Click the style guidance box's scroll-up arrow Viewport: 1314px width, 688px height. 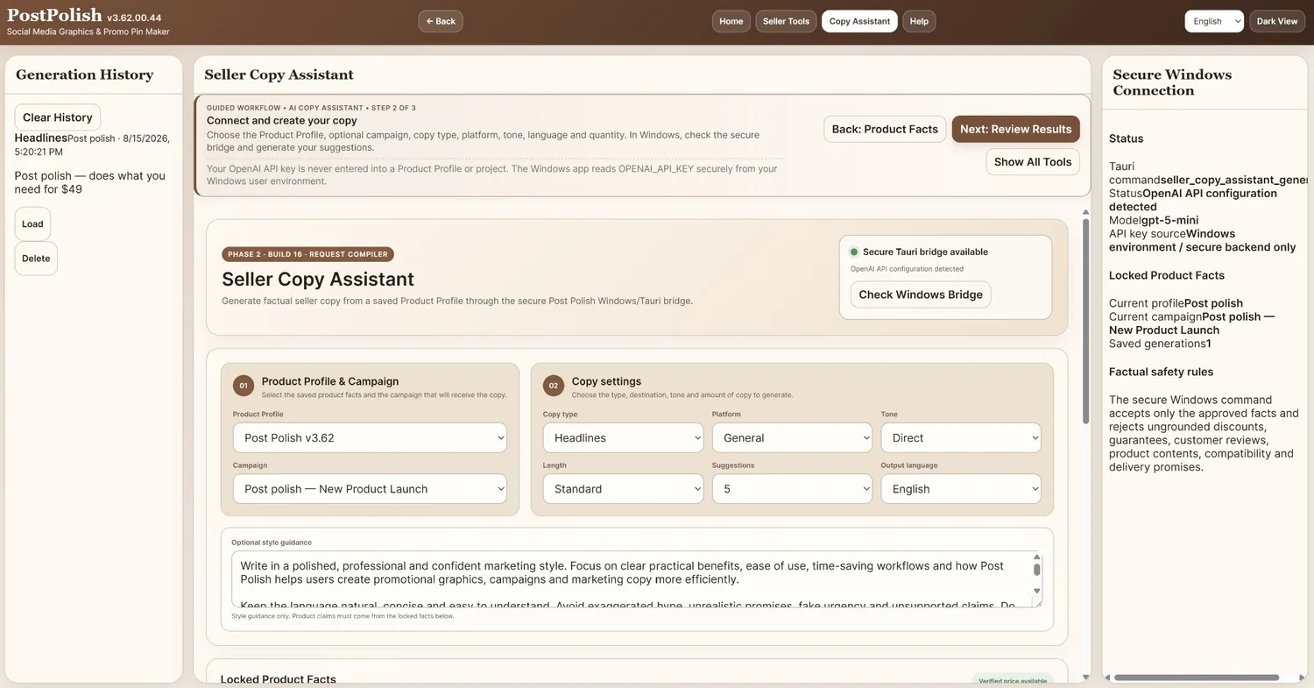1037,557
